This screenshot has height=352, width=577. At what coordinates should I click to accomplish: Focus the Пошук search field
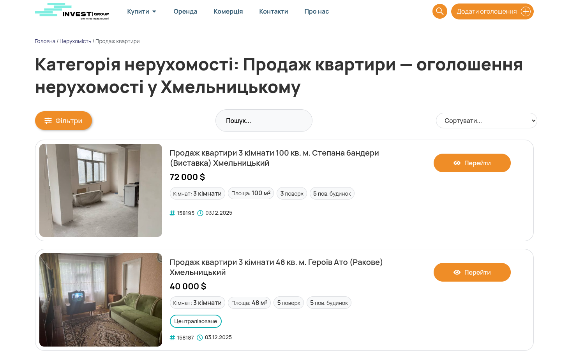pyautogui.click(x=264, y=121)
